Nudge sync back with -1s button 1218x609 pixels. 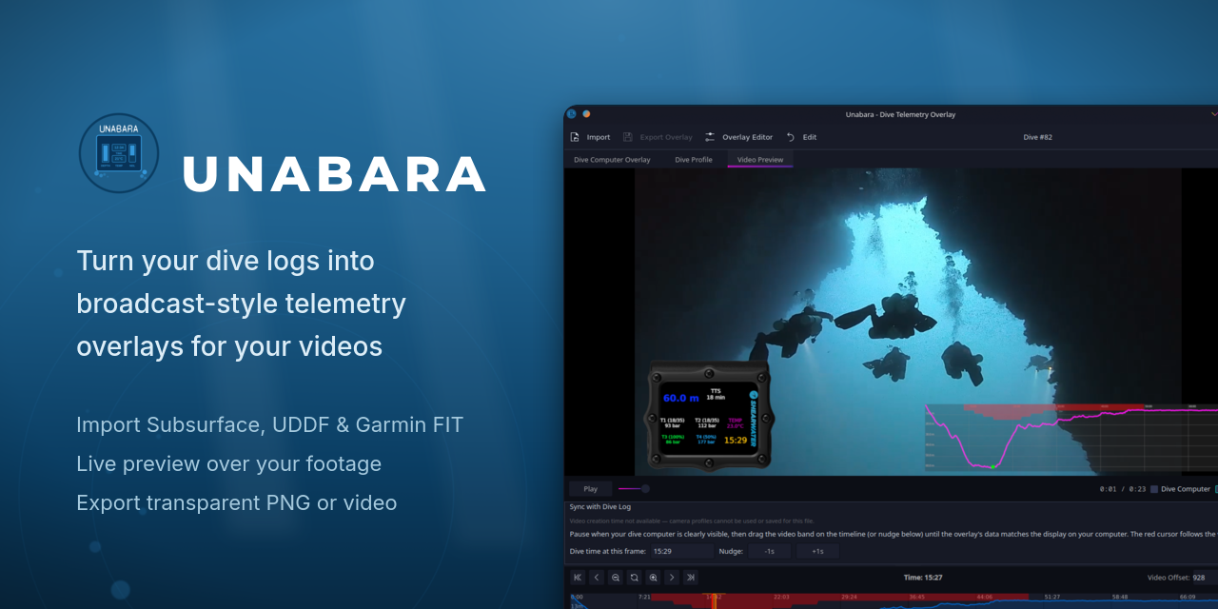coord(769,551)
